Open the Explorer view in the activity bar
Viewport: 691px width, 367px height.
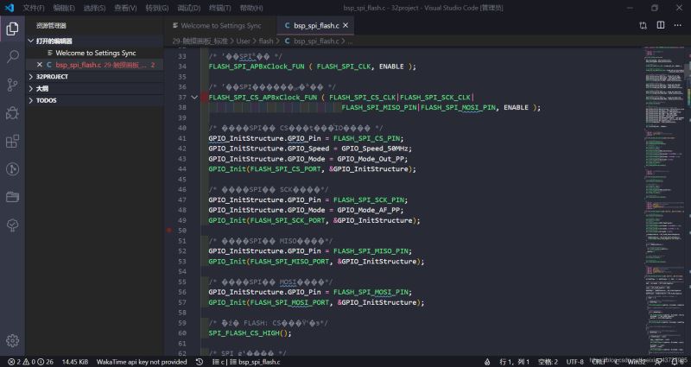pos(12,28)
